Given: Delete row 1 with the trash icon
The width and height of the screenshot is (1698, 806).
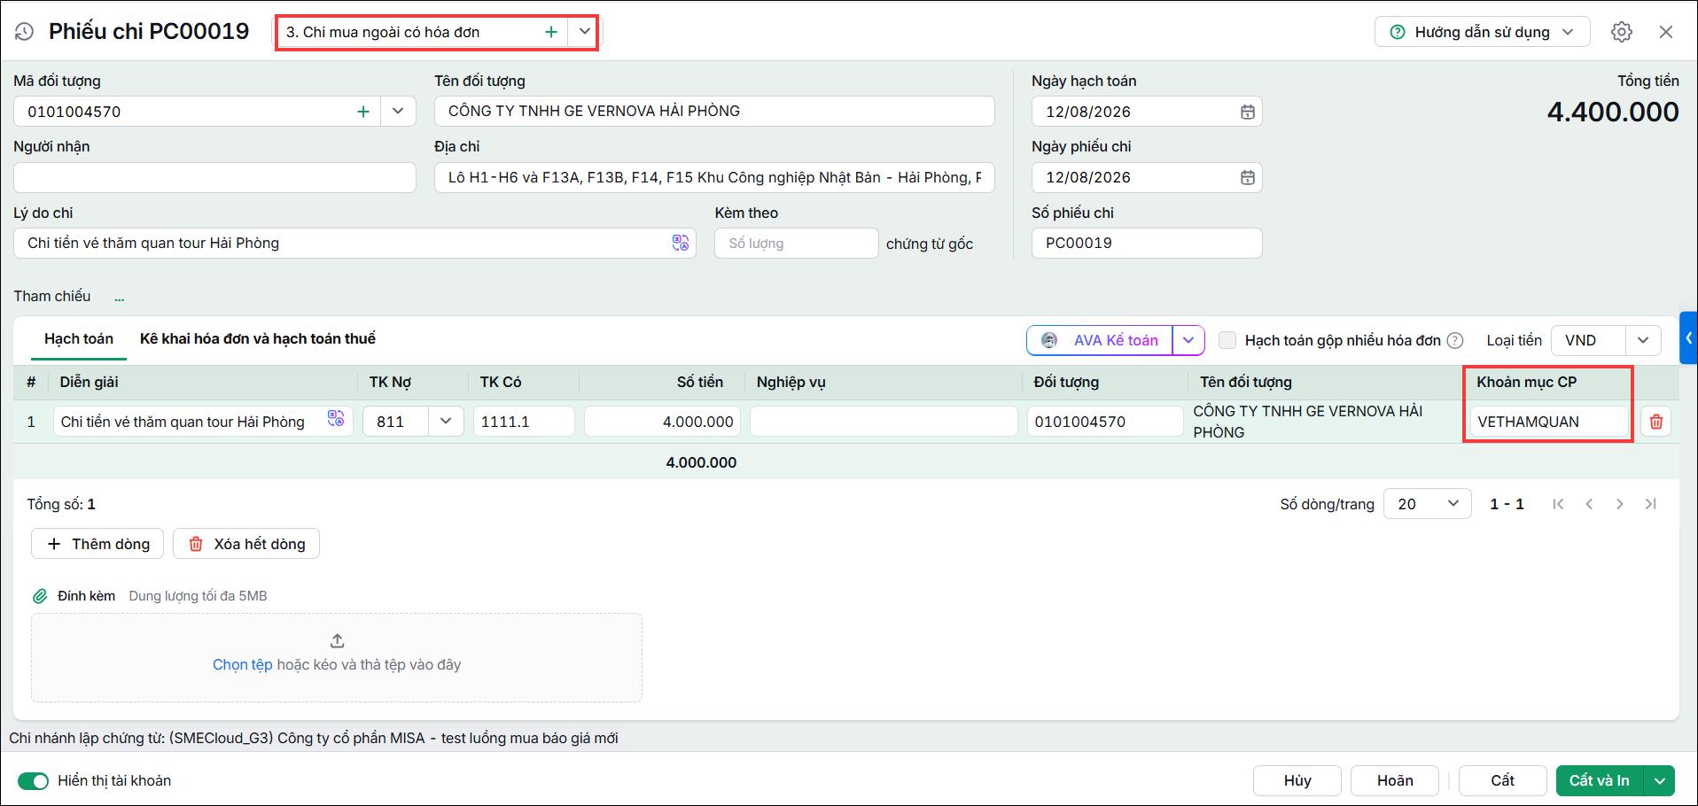Looking at the screenshot, I should point(1655,422).
